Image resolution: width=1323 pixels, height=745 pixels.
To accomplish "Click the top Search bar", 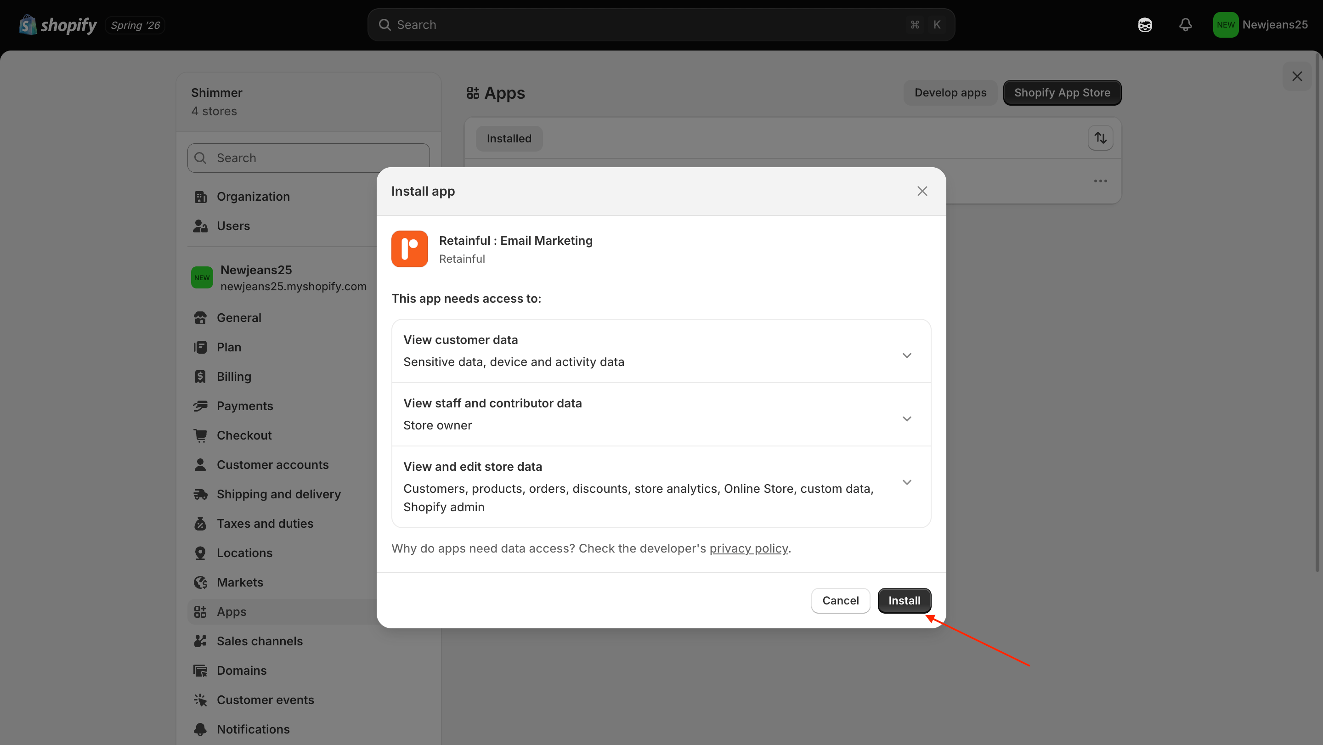I will (x=661, y=25).
